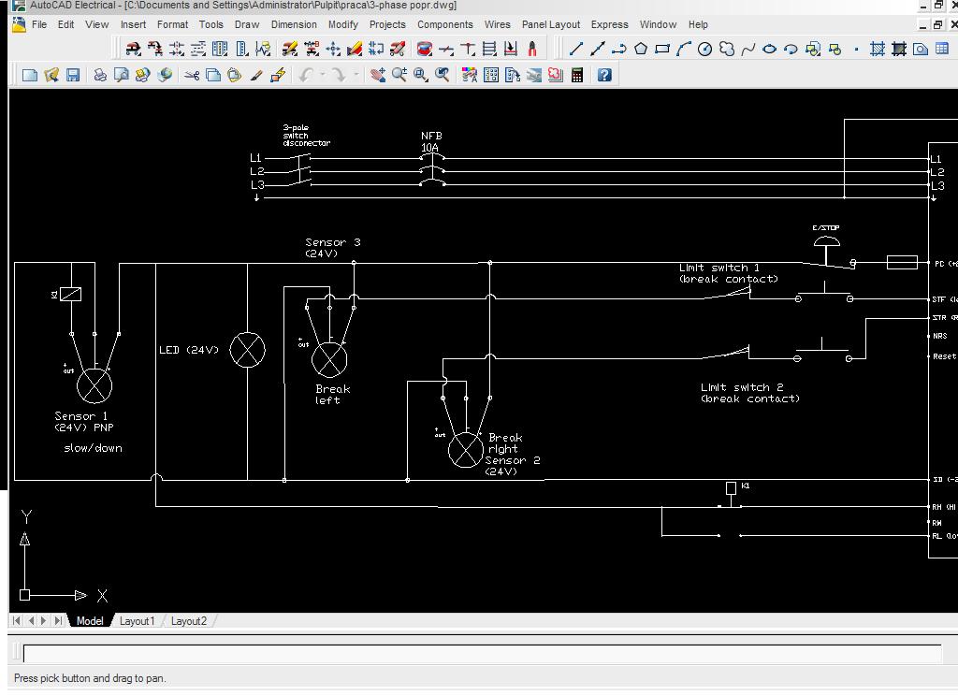Open the Quick Calculator

click(x=577, y=75)
